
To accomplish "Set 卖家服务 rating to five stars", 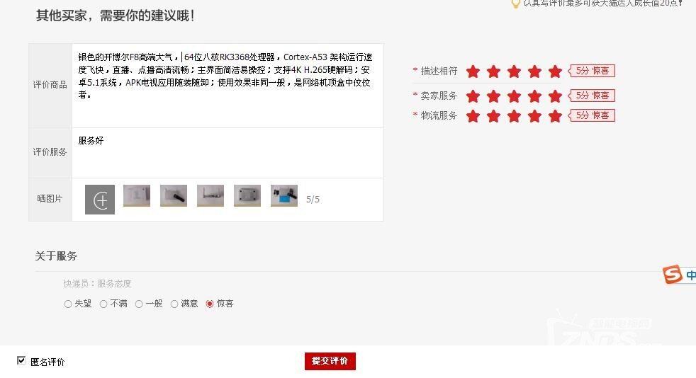I will [x=555, y=96].
